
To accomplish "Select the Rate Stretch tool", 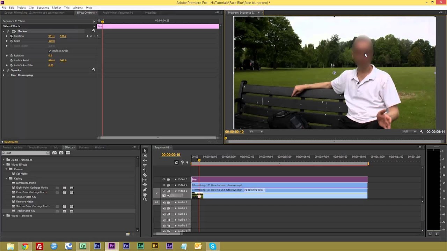I will click(145, 170).
